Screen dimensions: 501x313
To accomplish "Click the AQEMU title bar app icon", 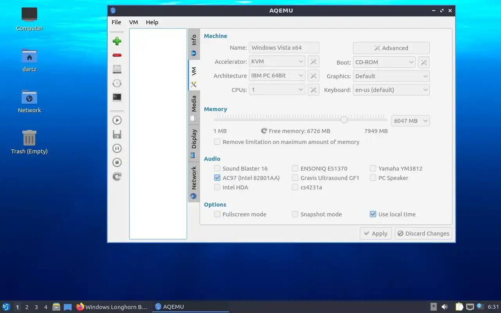I will coord(113,11).
